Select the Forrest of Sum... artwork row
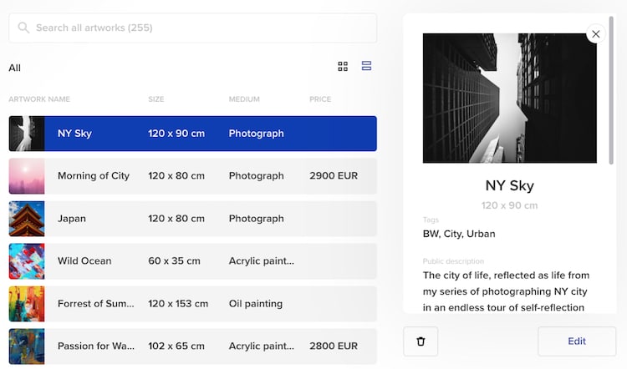Image resolution: width=627 pixels, height=369 pixels. (192, 304)
